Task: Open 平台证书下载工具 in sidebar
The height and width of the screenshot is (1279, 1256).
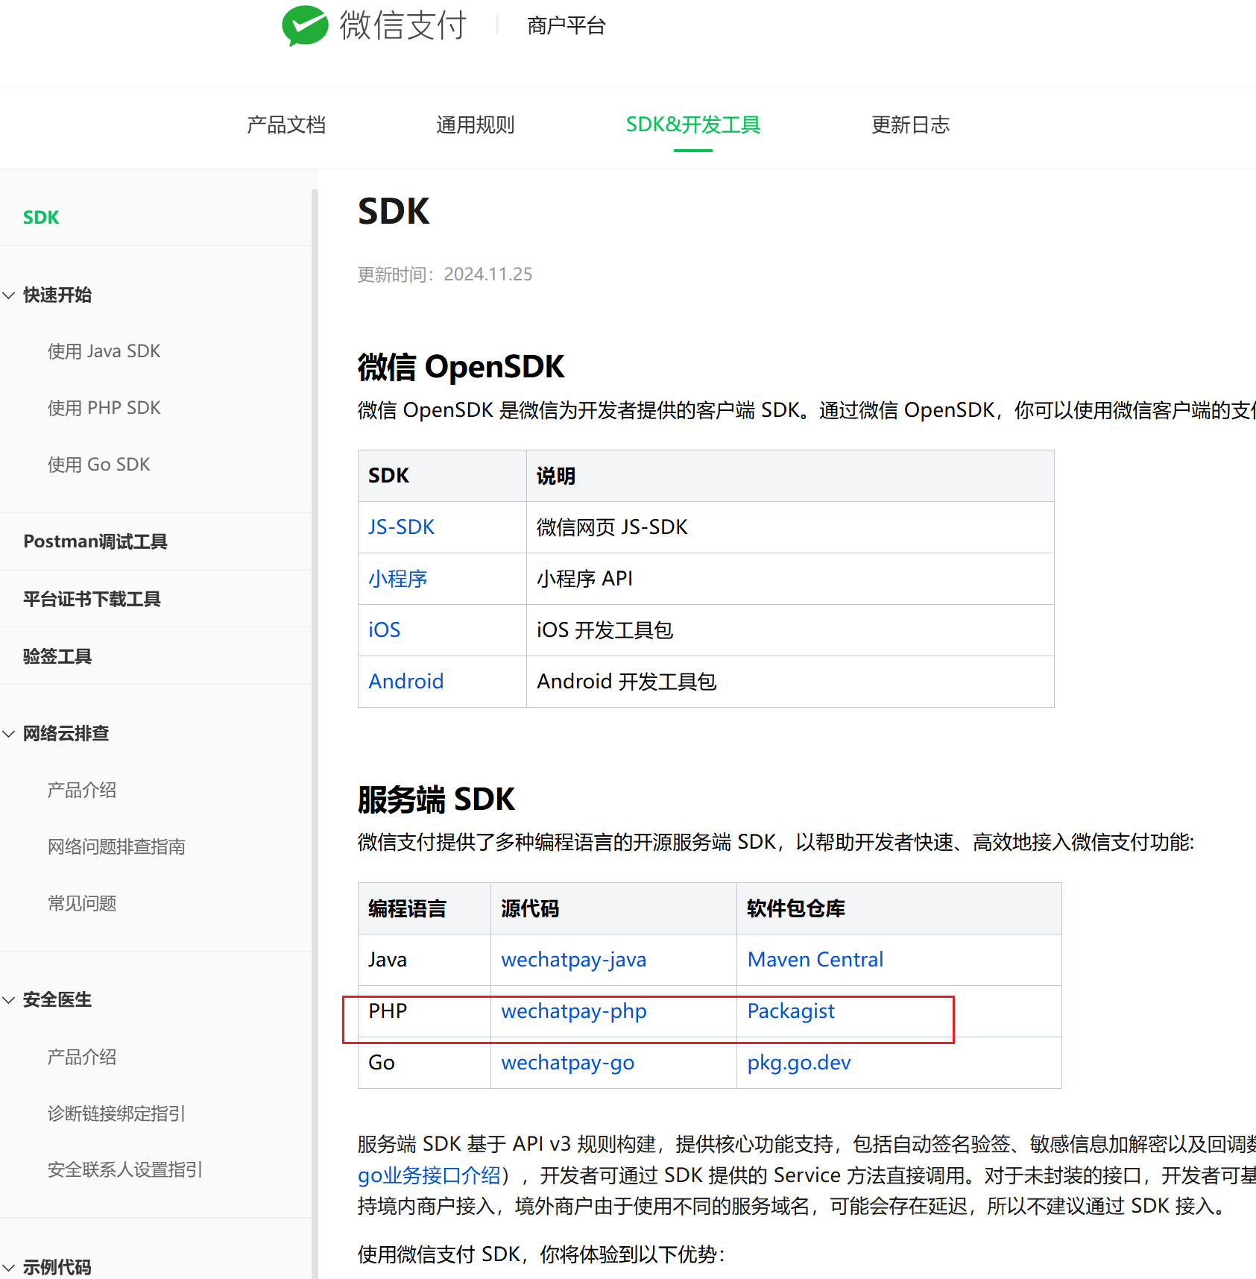Action: [x=92, y=599]
